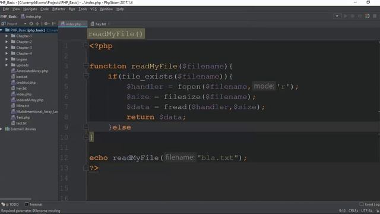
Task: Toggle fold marker at the if(file_exists line
Action: pyautogui.click(x=85, y=76)
